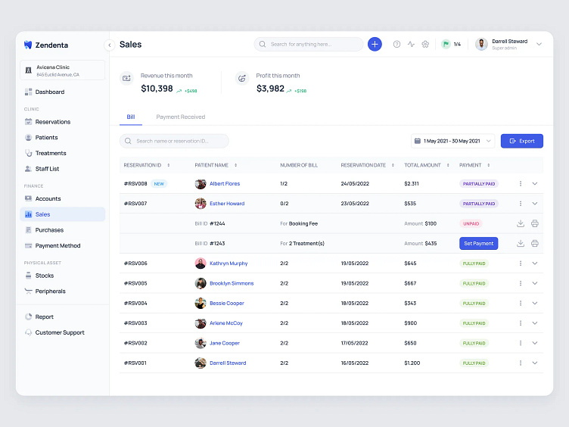
Task: Open Esther Howard patient link
Action: coord(227,204)
